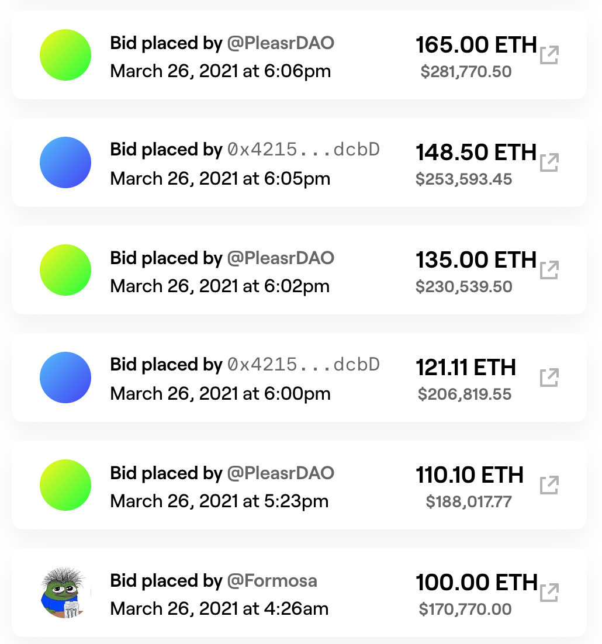
Task: Click green avatar beside 110.10 ETH bid
Action: coord(65,485)
